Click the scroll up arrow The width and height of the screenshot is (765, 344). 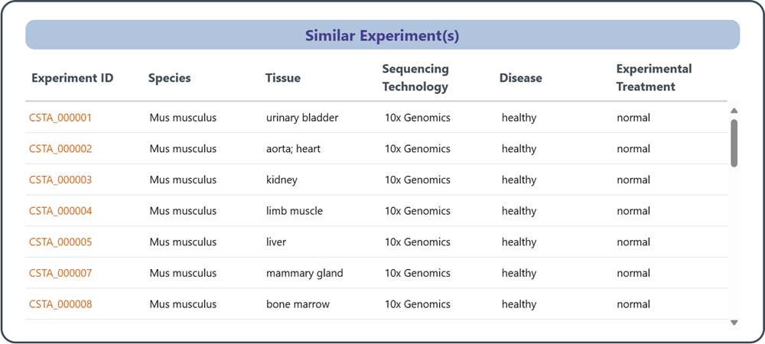point(734,111)
